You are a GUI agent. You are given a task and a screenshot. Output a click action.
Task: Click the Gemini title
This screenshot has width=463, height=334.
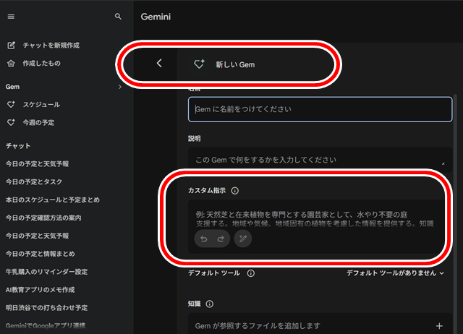156,17
